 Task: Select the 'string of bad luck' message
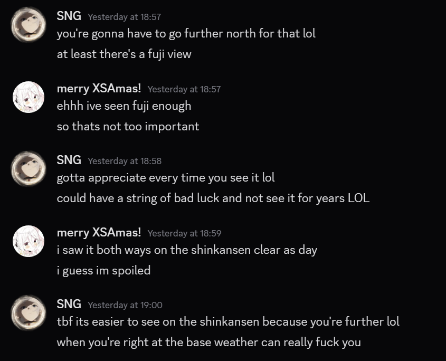213,198
